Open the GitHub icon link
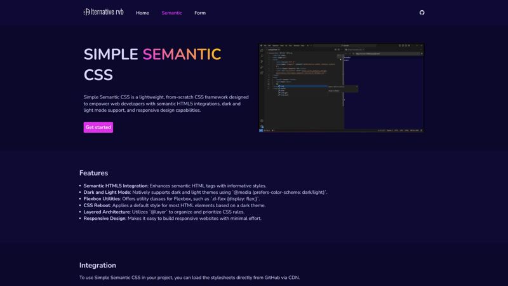Viewport: 508px width, 286px height. 422,13
